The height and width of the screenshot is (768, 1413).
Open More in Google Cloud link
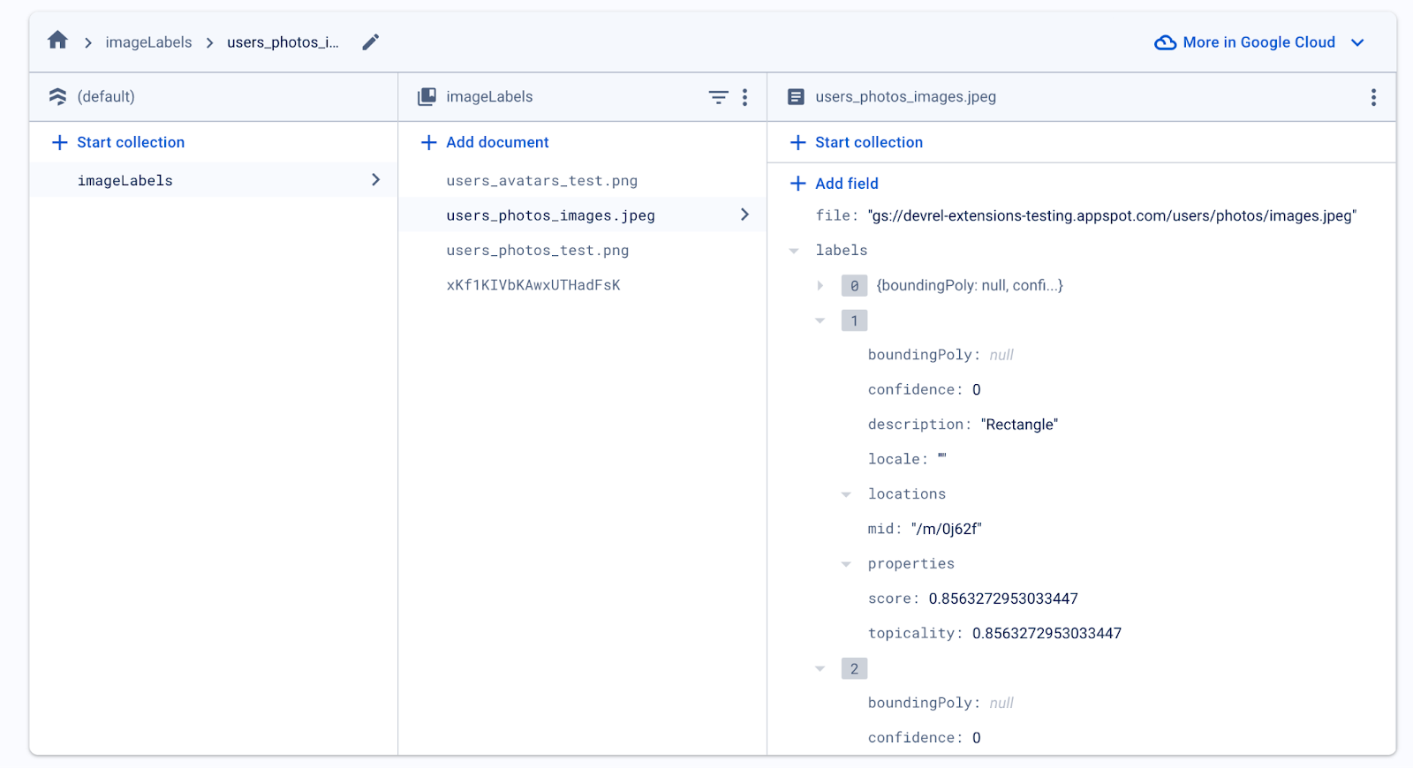pyautogui.click(x=1258, y=42)
